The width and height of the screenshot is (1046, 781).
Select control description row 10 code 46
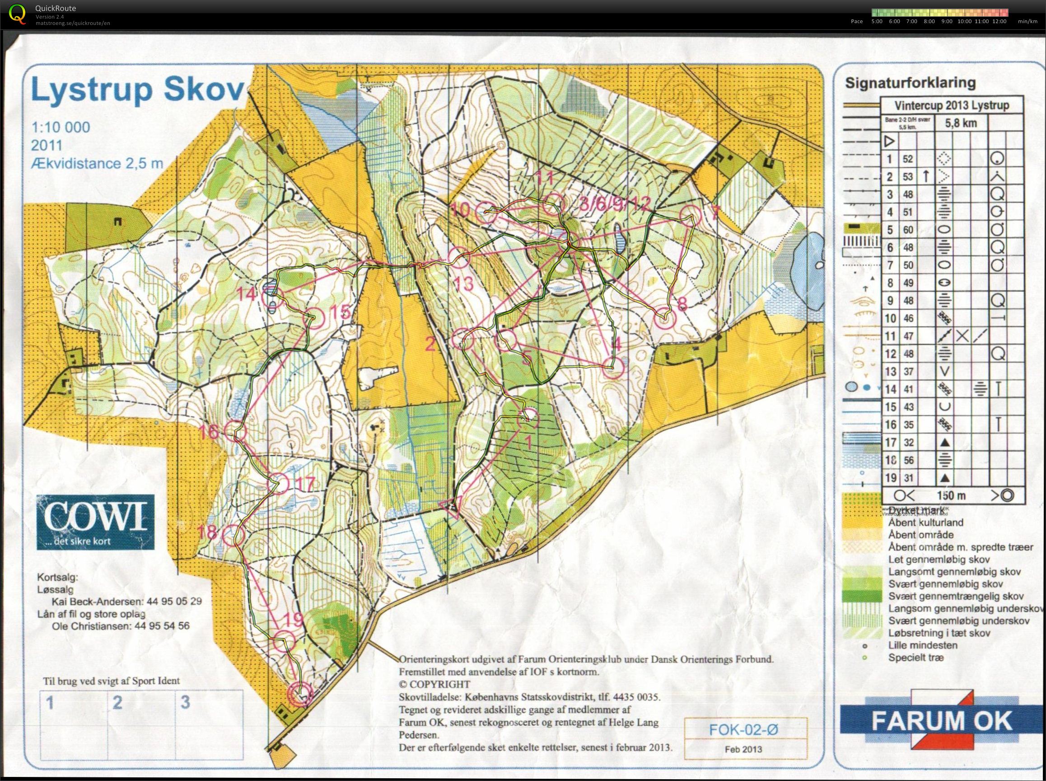tap(908, 318)
